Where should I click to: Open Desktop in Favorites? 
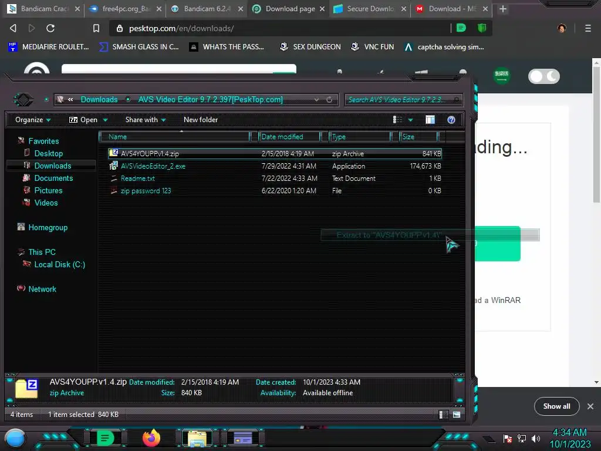[x=48, y=153]
